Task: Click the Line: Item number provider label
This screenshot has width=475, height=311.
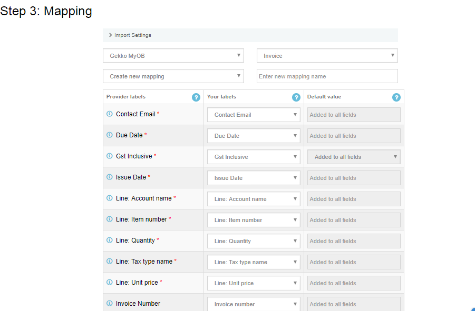Action: point(141,219)
